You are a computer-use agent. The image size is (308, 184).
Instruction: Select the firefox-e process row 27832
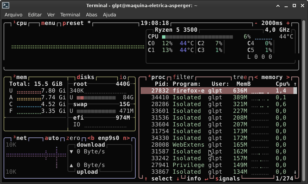point(217,91)
